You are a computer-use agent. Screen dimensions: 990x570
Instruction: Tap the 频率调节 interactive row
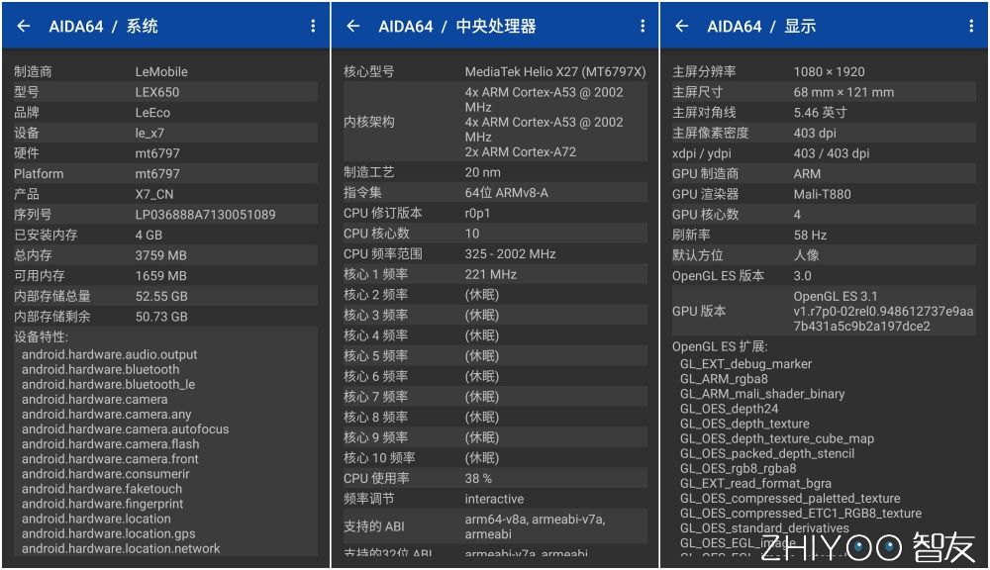[x=495, y=499]
